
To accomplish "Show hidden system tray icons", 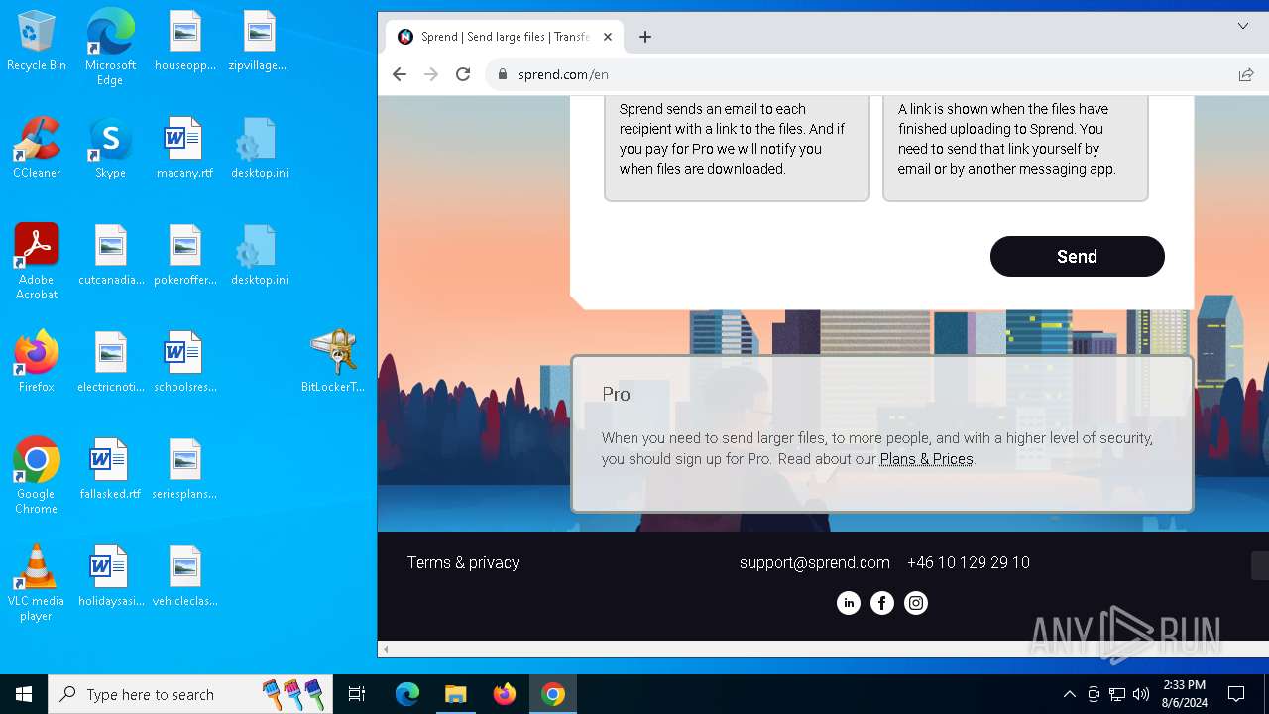I will point(1069,694).
